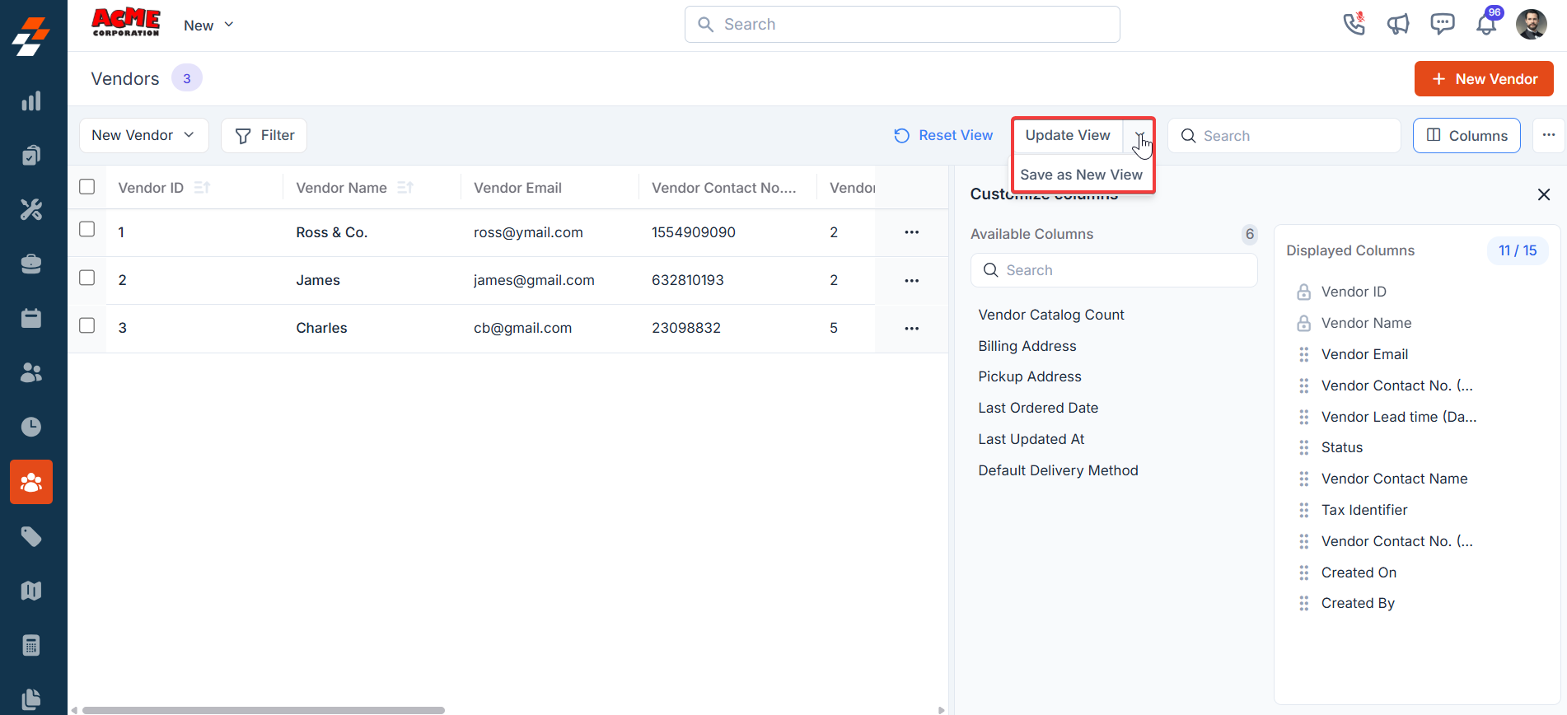Open the briefcase sidebar icon
The width and height of the screenshot is (1567, 715).
[31, 264]
